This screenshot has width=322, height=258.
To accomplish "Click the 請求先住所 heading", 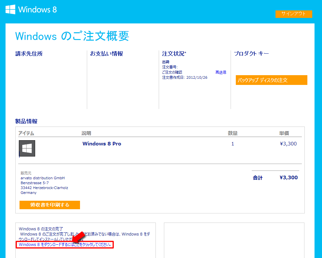I will tap(29, 54).
